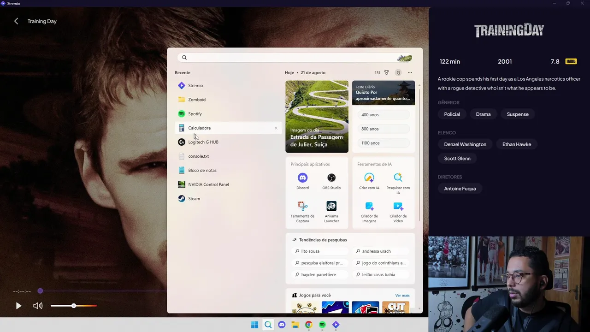
Task: Click the Windows search input field
Action: pyautogui.click(x=295, y=58)
